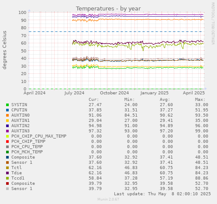
Task: Click AUXTIN3 max value 99.00
Action: 202,131
